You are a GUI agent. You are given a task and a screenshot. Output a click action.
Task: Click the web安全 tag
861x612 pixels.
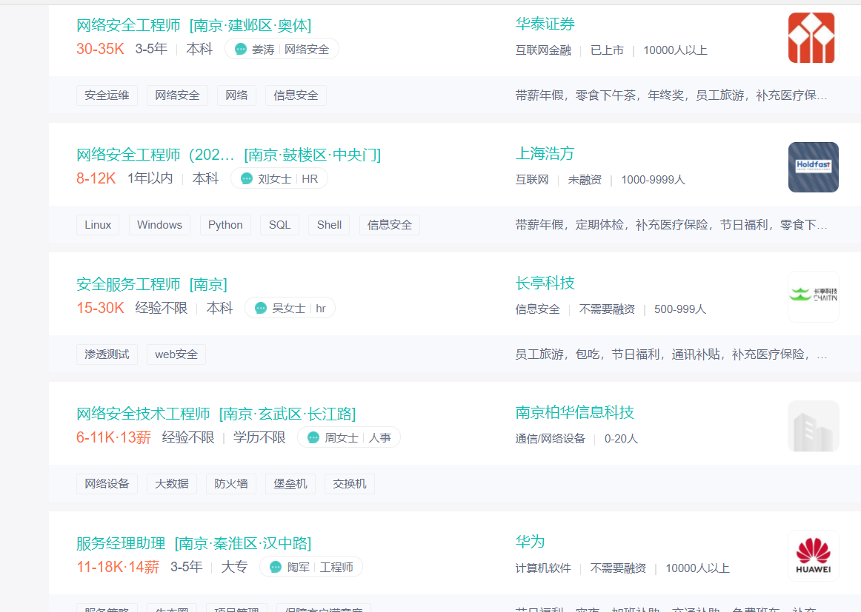[x=176, y=354]
